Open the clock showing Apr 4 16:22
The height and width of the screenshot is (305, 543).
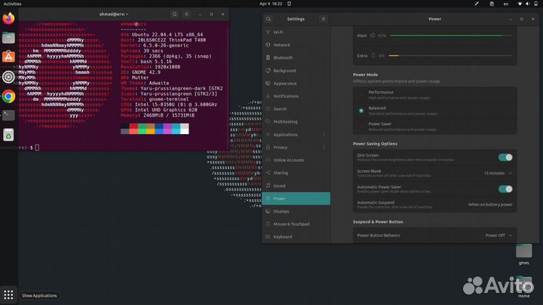point(271,4)
